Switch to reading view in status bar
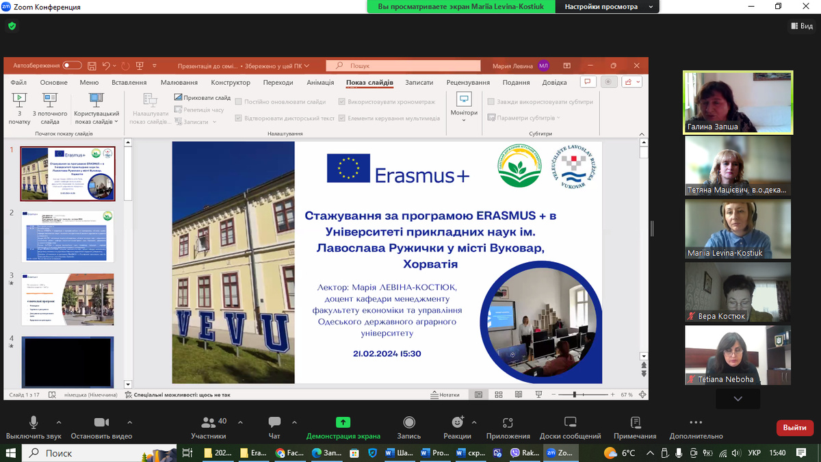This screenshot has width=821, height=462. tap(517, 395)
